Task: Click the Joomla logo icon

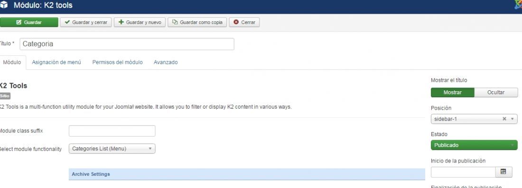Action: (x=519, y=4)
